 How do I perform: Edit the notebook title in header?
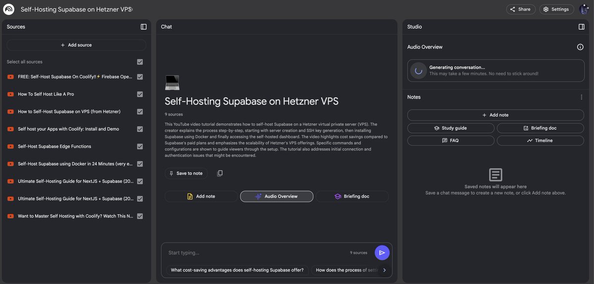[x=76, y=9]
